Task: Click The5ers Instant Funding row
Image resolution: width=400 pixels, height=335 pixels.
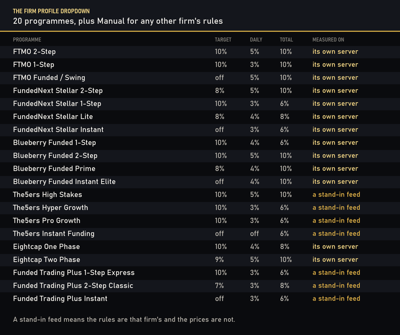Action: [x=200, y=234]
